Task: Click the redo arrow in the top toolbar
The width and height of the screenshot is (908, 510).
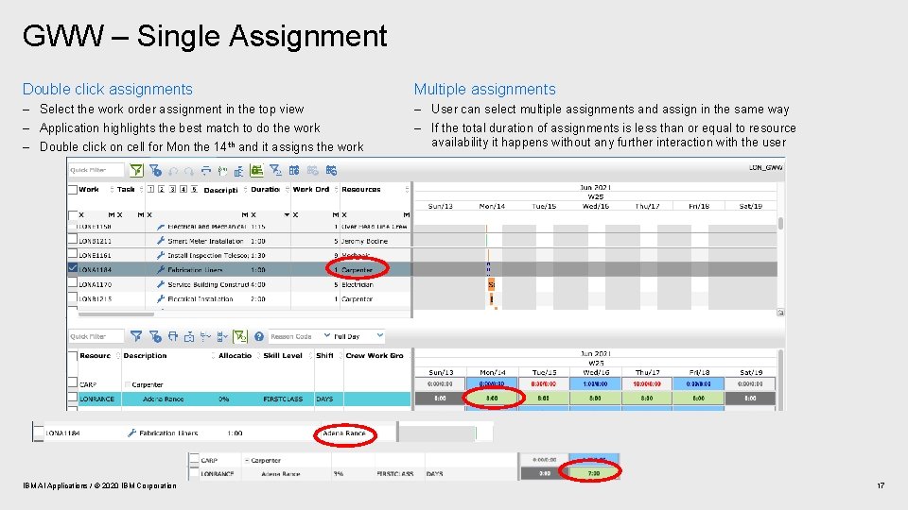Action: [x=188, y=171]
